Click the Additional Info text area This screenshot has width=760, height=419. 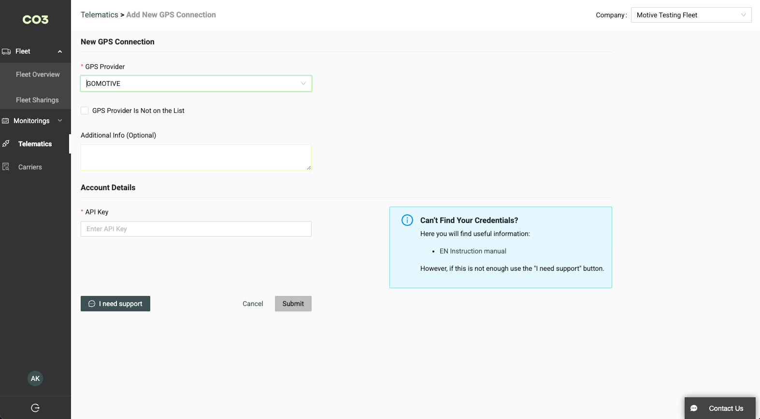196,157
